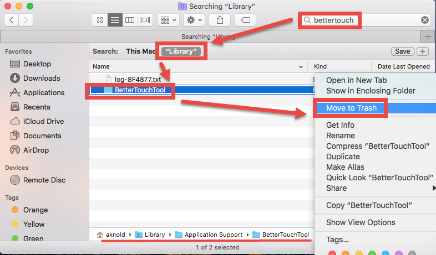Open iCloud Drive in the sidebar
The width and height of the screenshot is (436, 255).
click(x=43, y=122)
